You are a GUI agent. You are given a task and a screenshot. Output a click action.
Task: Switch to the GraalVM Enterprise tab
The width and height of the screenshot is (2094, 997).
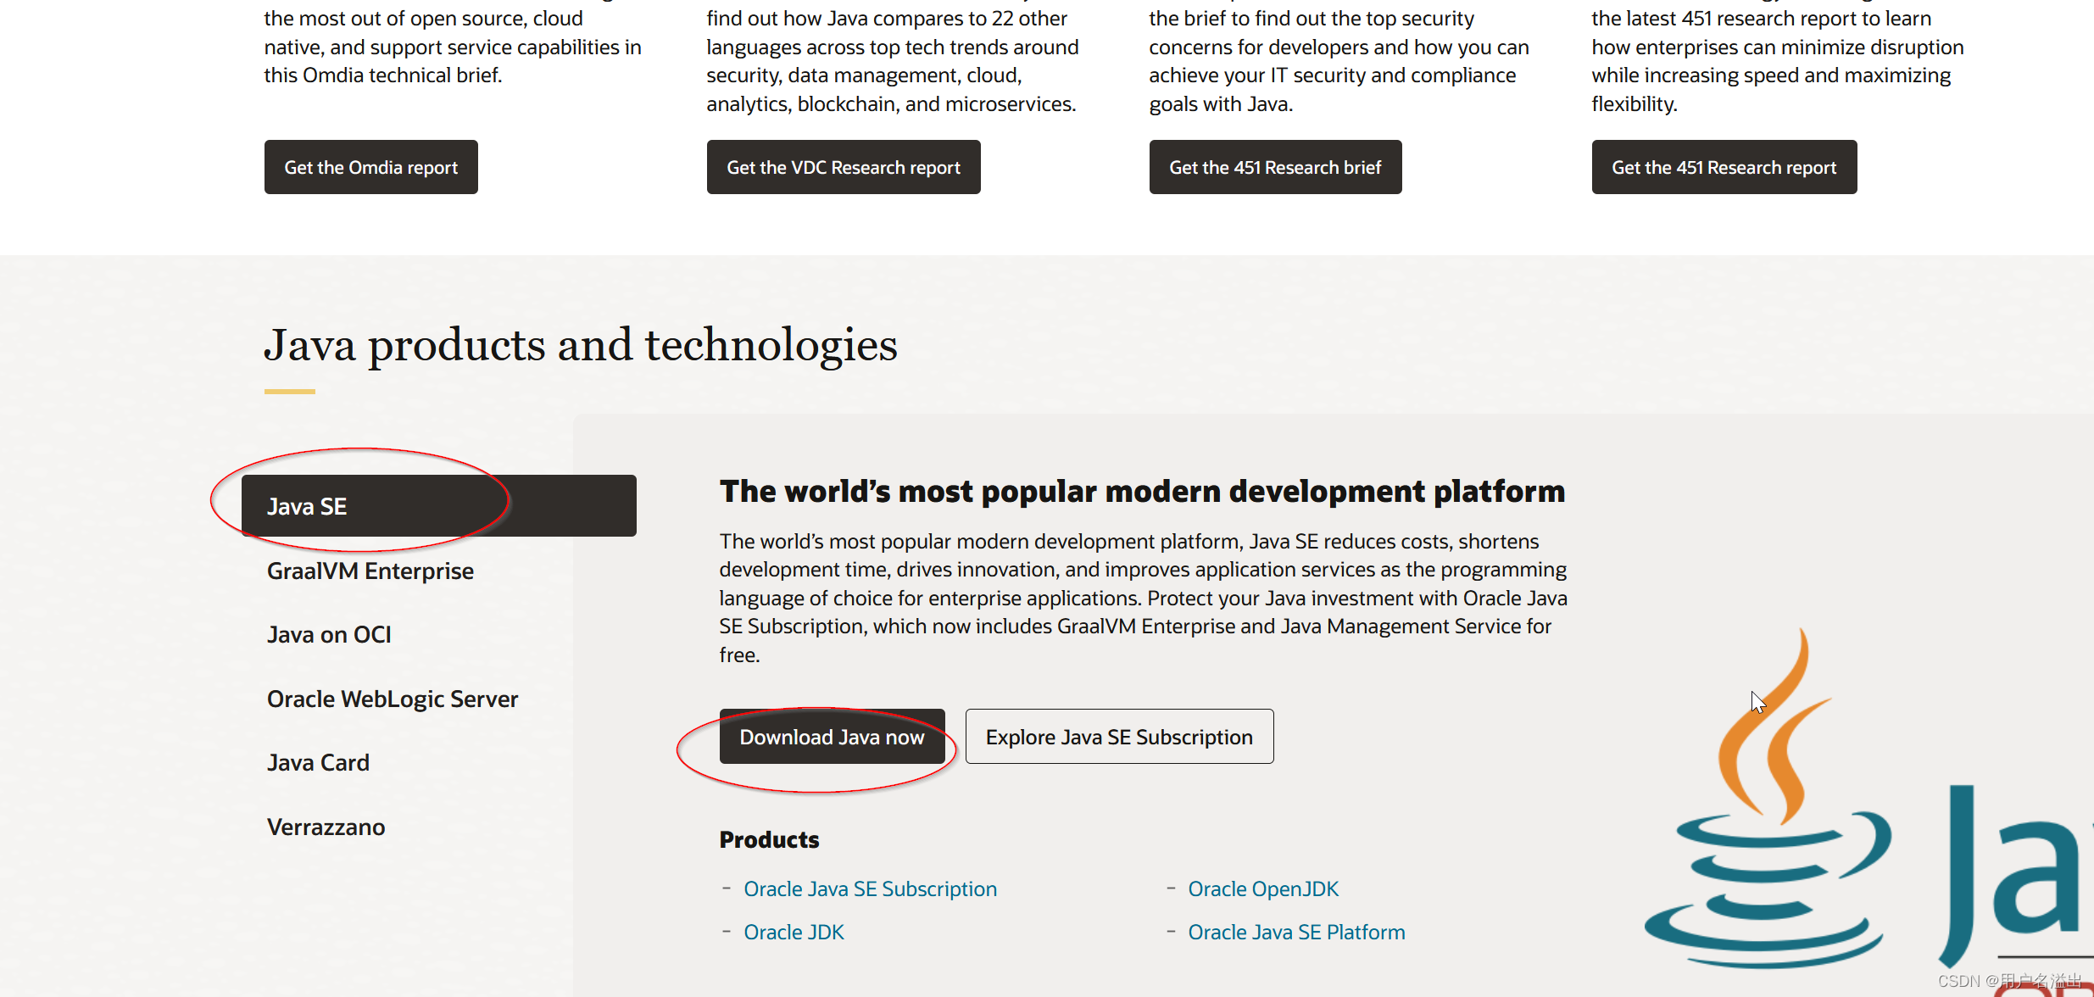[370, 571]
